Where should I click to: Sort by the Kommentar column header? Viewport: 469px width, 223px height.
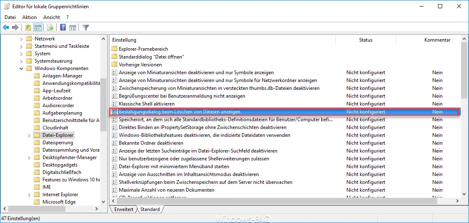(437, 40)
